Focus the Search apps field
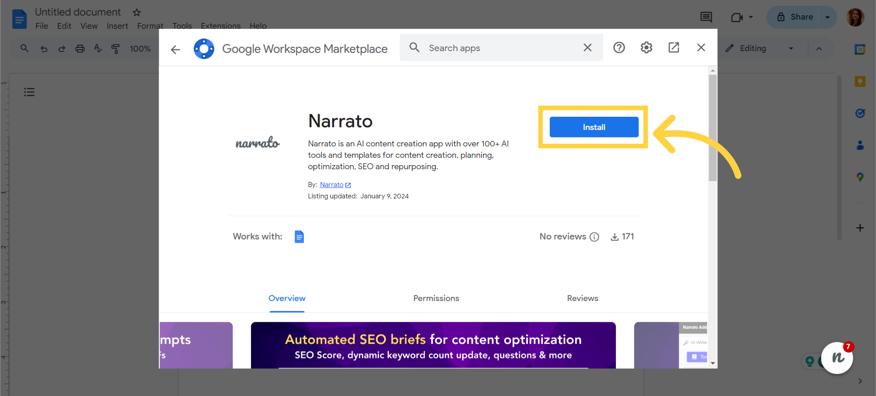The height and width of the screenshot is (396, 876). click(502, 48)
